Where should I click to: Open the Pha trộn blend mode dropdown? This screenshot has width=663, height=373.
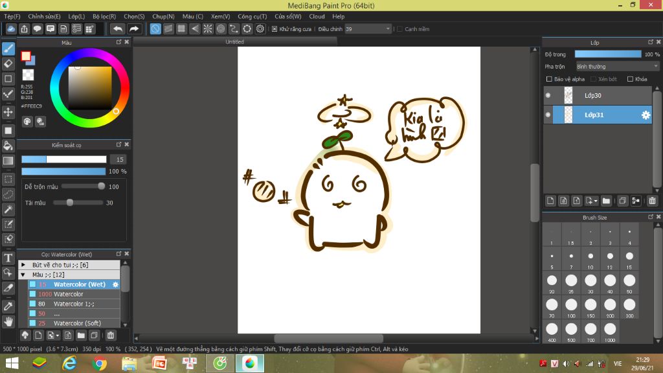click(x=617, y=67)
